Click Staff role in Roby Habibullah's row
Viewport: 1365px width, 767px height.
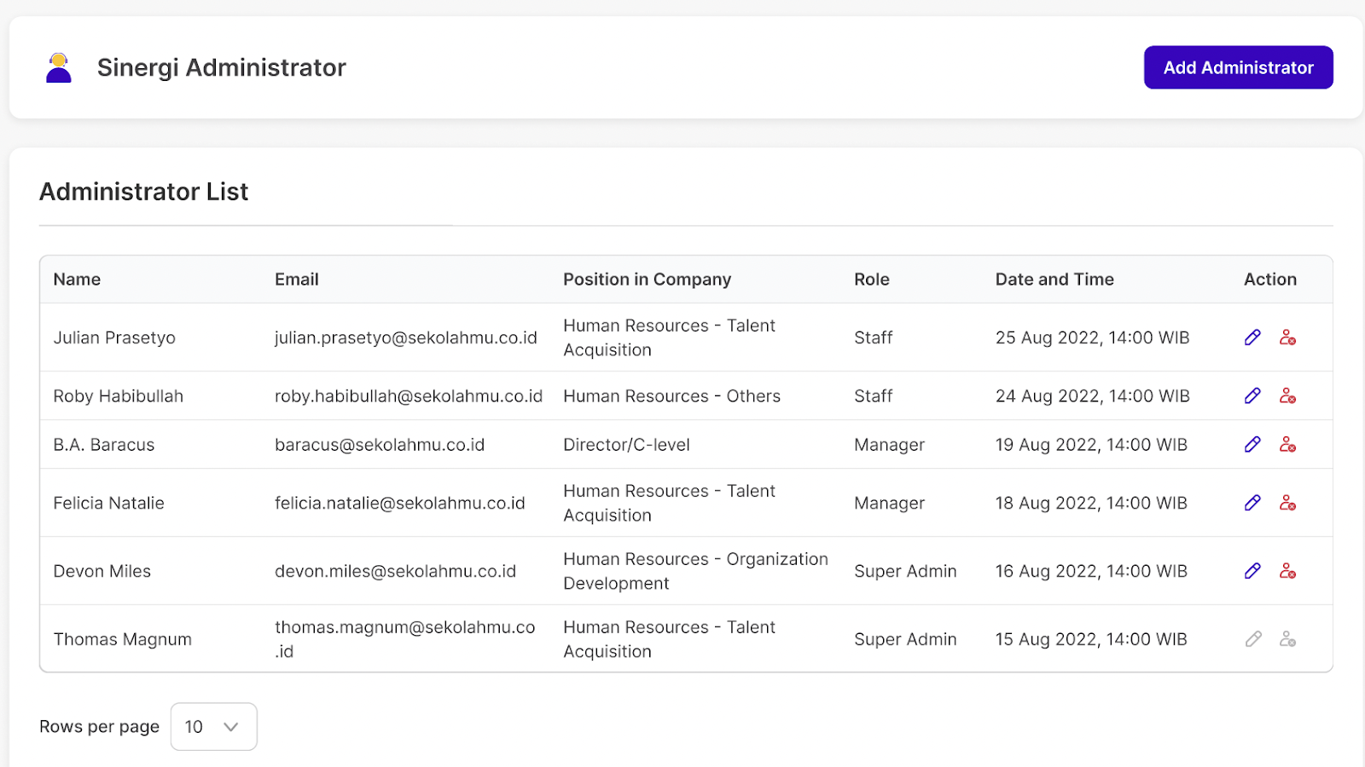point(874,396)
